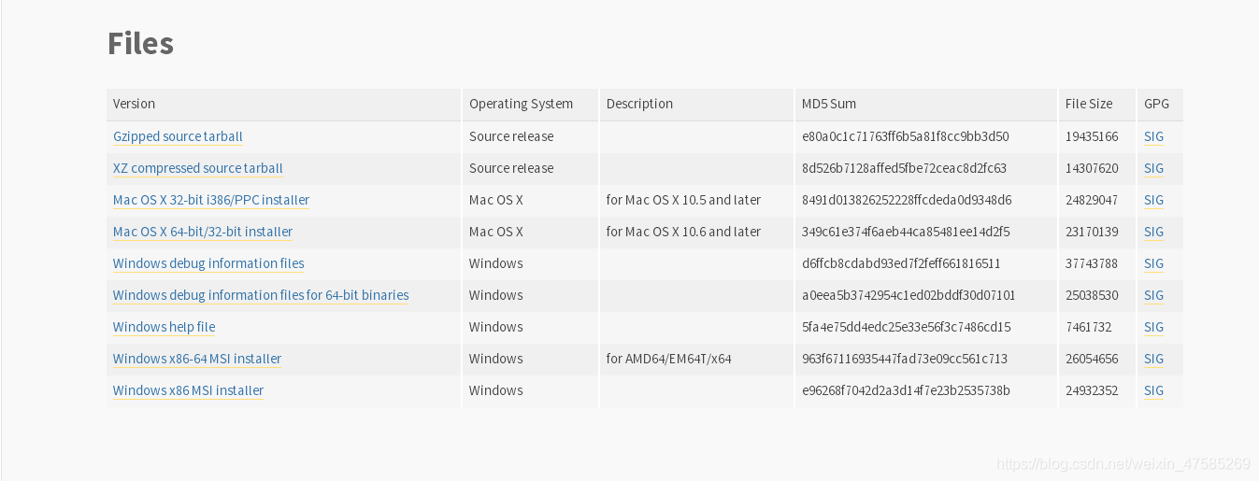Click SIG for 64-bit debug information files
The height and width of the screenshot is (481, 1259).
(1153, 295)
